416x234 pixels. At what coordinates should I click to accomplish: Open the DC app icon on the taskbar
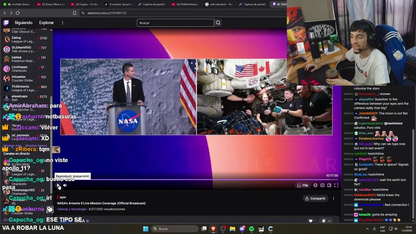pos(261,229)
